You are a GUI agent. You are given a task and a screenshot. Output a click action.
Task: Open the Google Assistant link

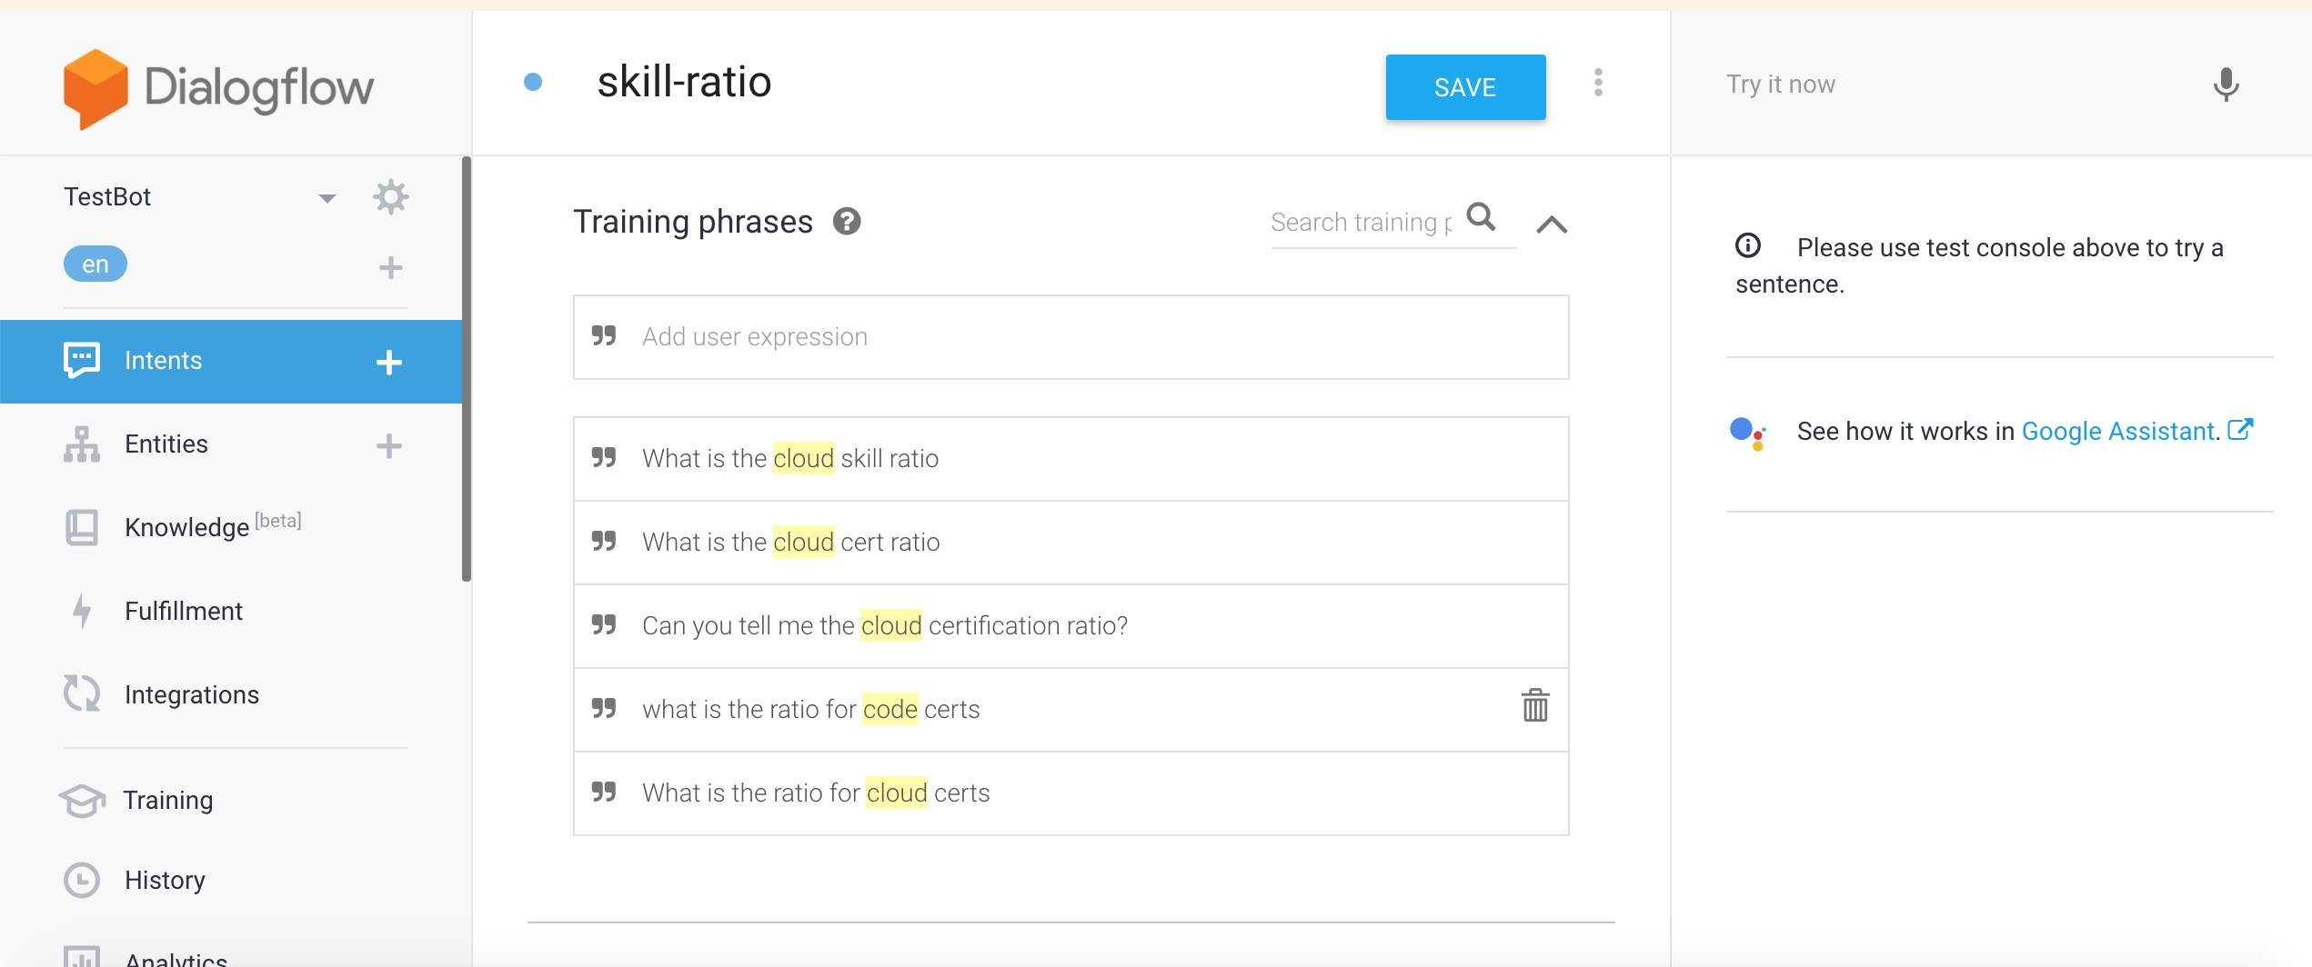[2119, 431]
